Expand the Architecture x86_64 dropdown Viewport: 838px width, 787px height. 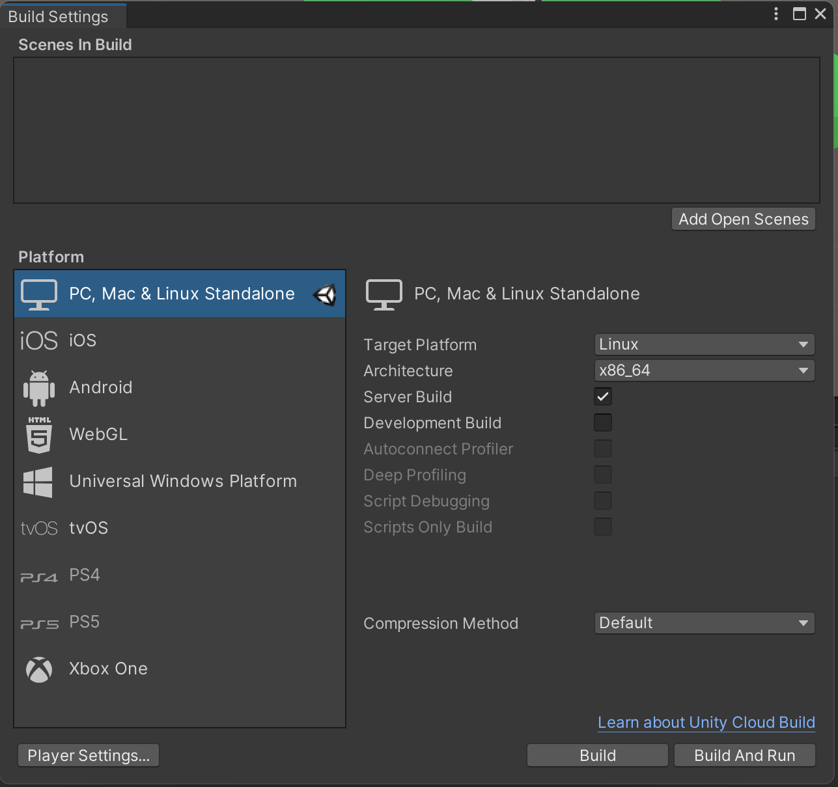click(x=704, y=370)
